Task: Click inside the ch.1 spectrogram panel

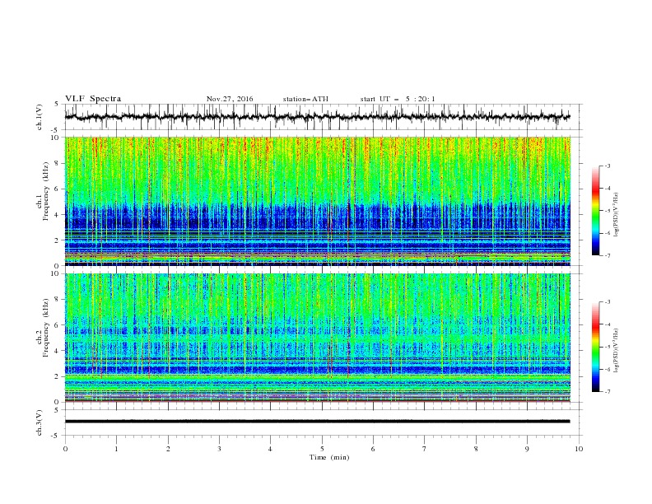Action: pos(318,201)
